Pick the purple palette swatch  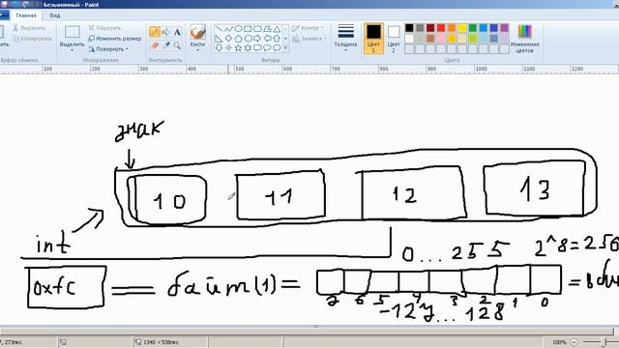point(504,28)
